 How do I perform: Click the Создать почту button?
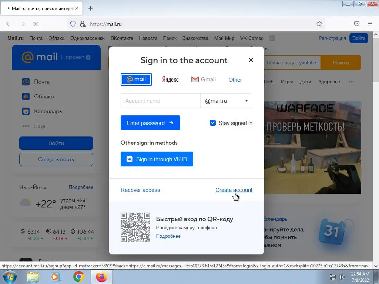pyautogui.click(x=56, y=159)
